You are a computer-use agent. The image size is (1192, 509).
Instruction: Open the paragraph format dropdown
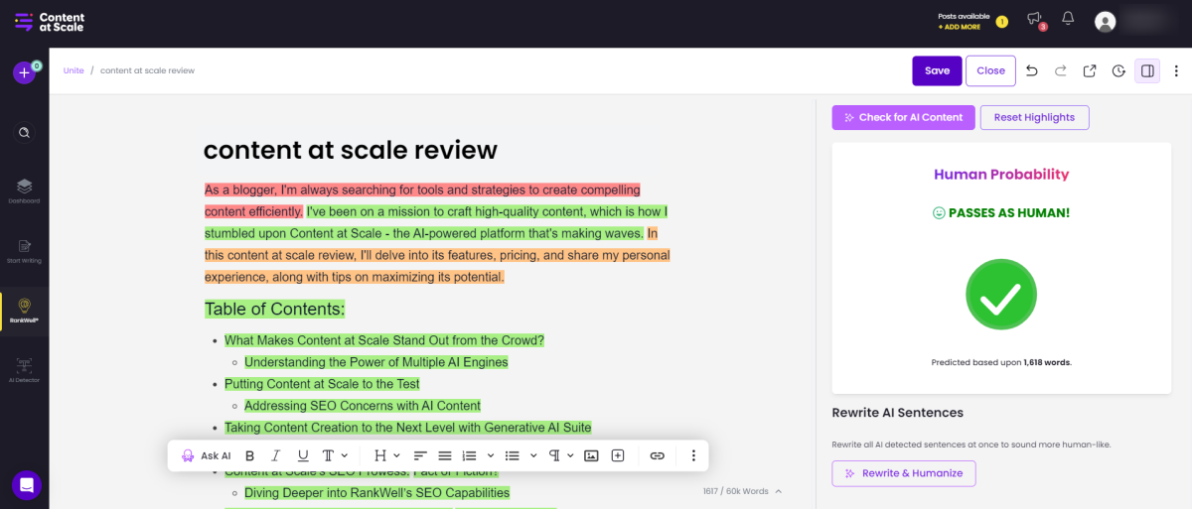pyautogui.click(x=561, y=455)
